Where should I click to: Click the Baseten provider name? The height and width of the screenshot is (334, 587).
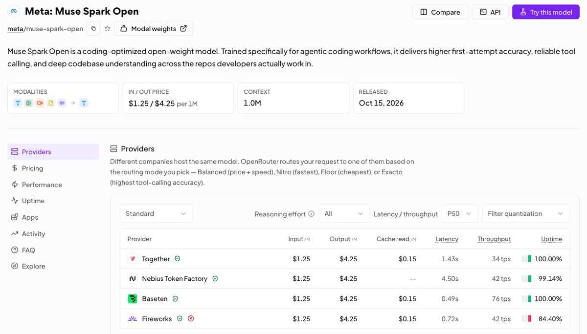coord(155,298)
